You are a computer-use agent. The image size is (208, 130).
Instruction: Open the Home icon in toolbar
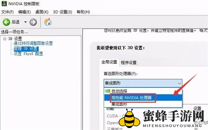point(48,22)
